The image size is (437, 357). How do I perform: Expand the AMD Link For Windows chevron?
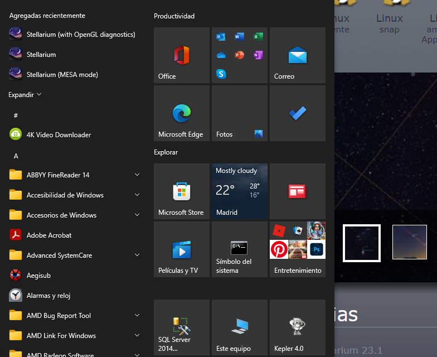coord(137,336)
